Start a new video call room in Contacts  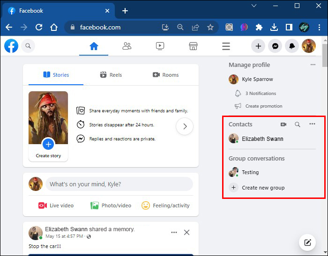pos(283,124)
